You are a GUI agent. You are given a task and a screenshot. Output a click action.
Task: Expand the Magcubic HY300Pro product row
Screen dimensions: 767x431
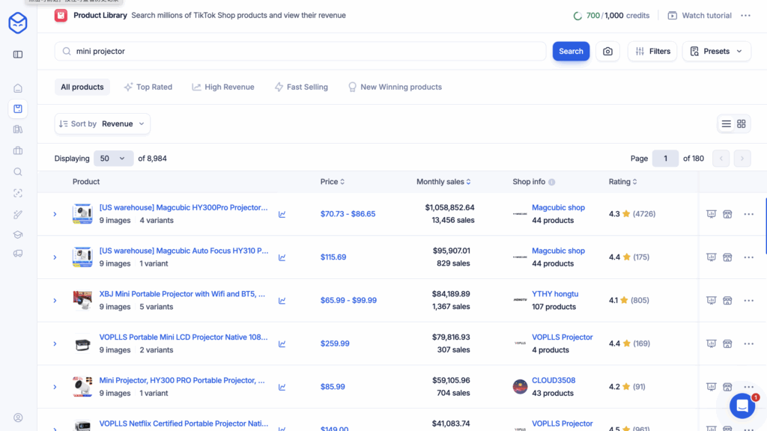[x=55, y=214]
